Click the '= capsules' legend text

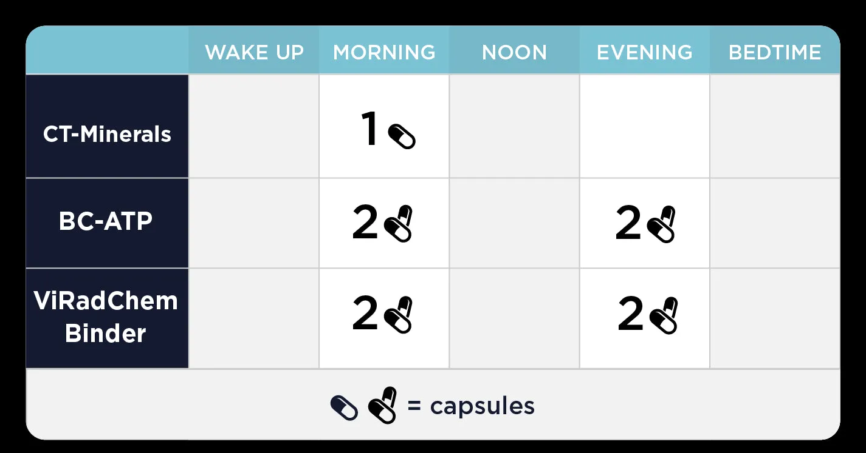coord(471,406)
